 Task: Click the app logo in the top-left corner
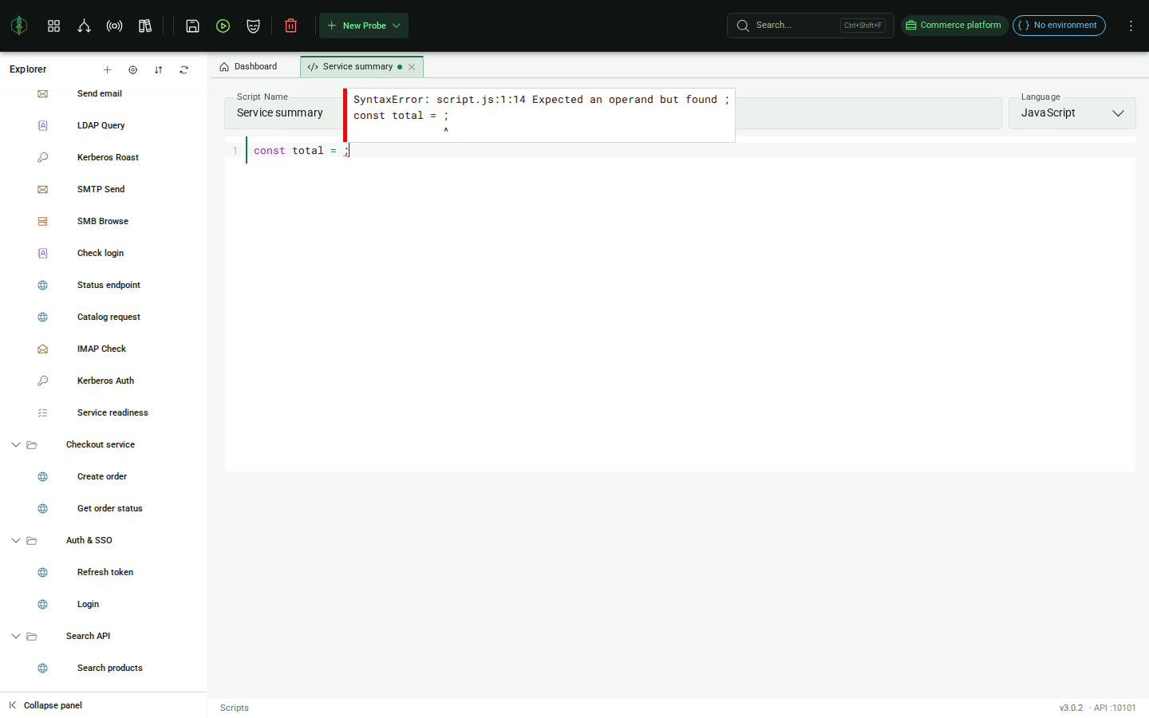click(19, 26)
